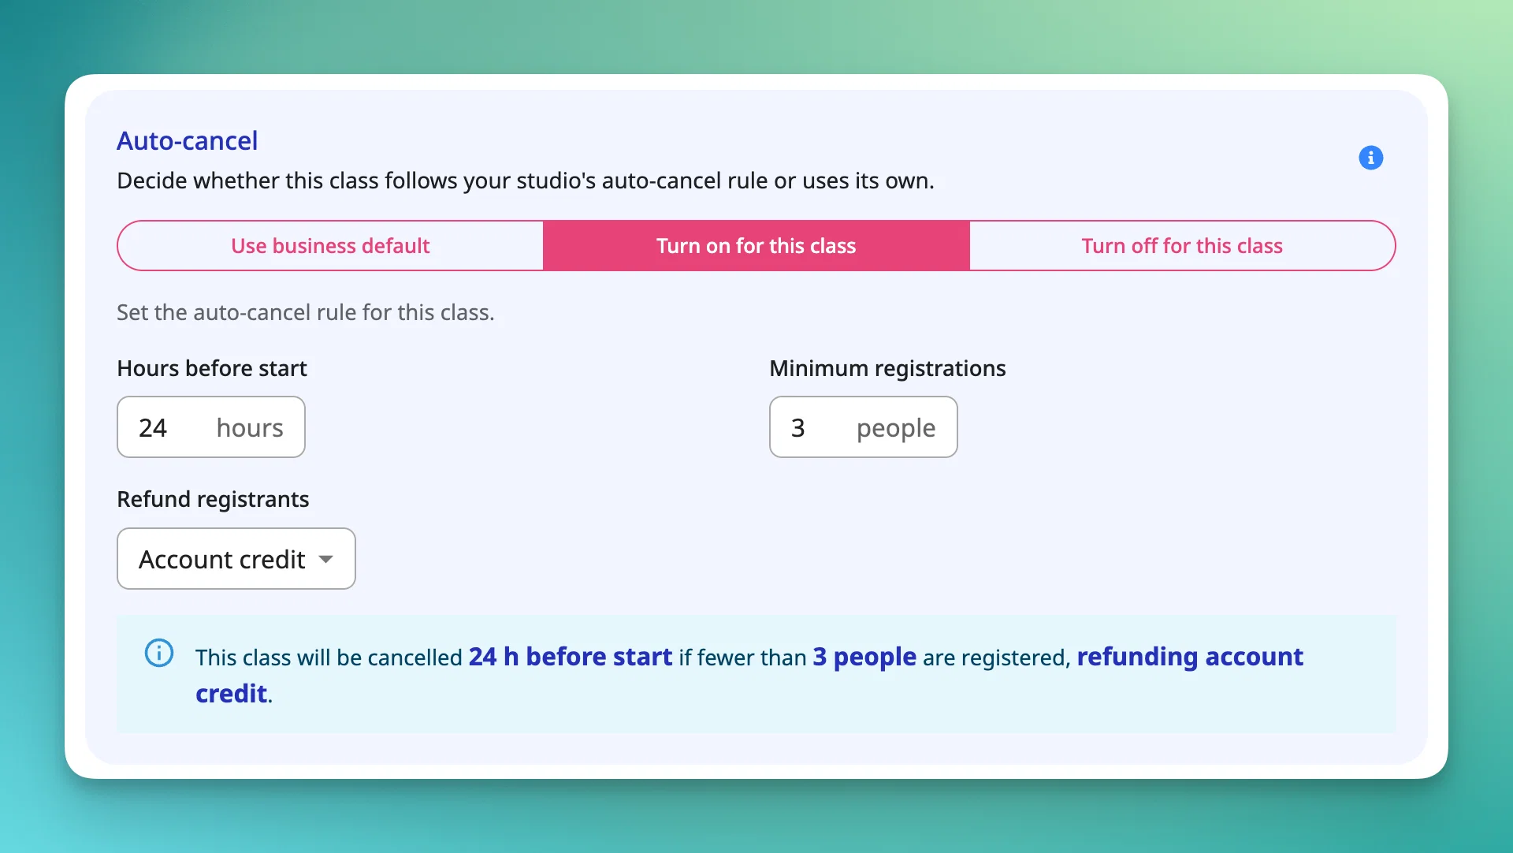This screenshot has height=853, width=1513.
Task: Click the Minimum registrations label
Action: pyautogui.click(x=887, y=369)
